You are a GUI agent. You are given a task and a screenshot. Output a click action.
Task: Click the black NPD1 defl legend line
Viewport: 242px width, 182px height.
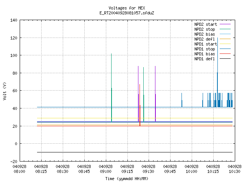[x=225, y=59]
